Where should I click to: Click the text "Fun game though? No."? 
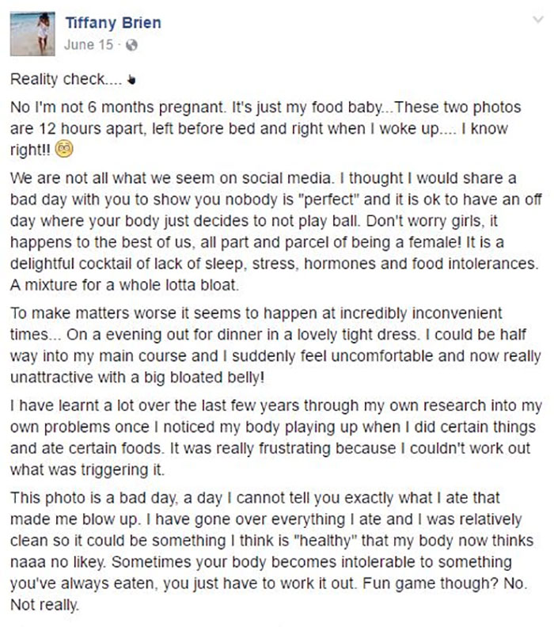[445, 583]
